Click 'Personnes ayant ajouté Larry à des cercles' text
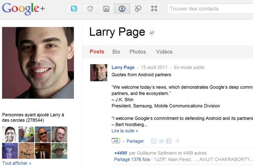This screenshot has height=166, width=253. [x=33, y=117]
